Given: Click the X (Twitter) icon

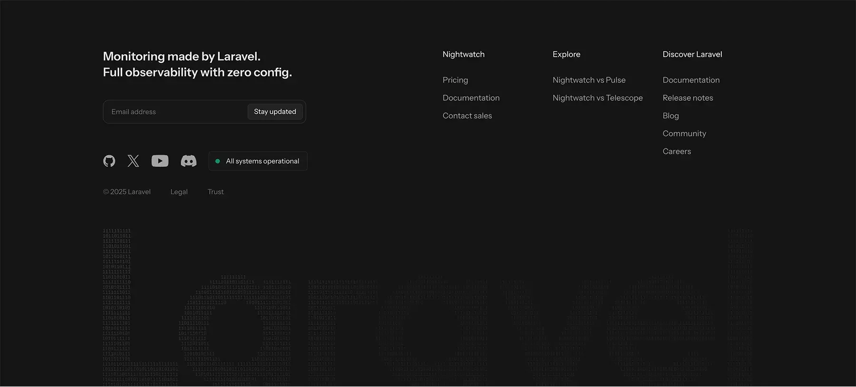Looking at the screenshot, I should [x=134, y=161].
